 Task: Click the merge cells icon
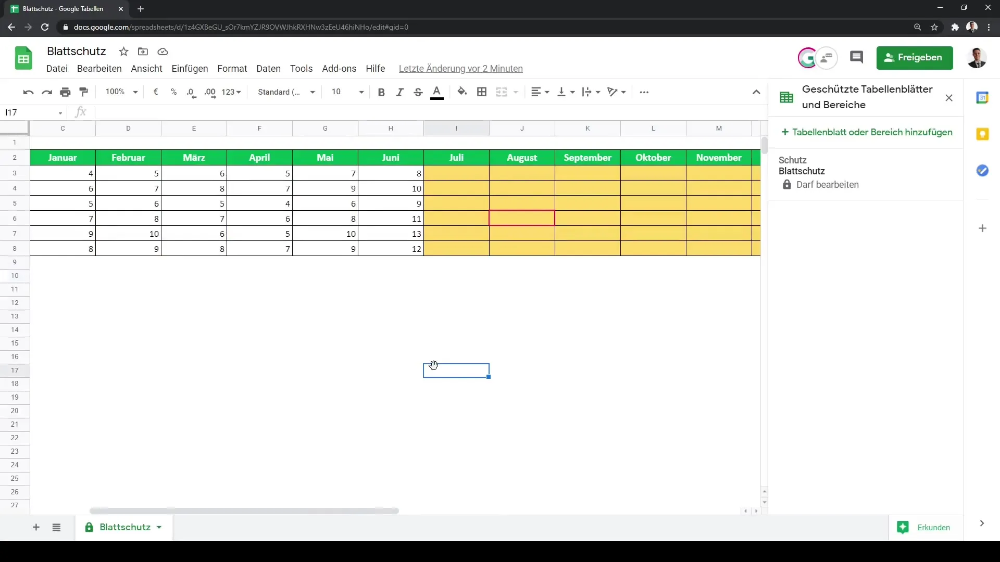[502, 92]
